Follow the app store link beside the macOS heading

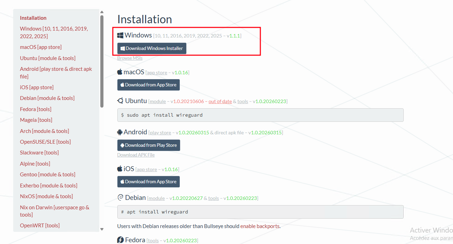pos(157,73)
